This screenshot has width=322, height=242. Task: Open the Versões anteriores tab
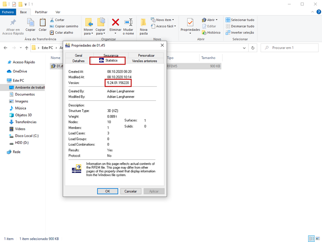click(x=144, y=61)
